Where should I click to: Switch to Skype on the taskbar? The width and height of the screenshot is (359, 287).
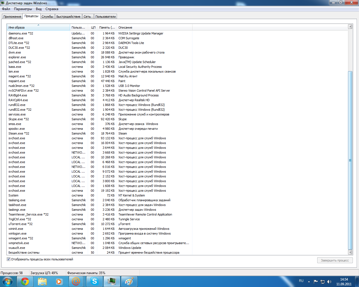click(95, 281)
